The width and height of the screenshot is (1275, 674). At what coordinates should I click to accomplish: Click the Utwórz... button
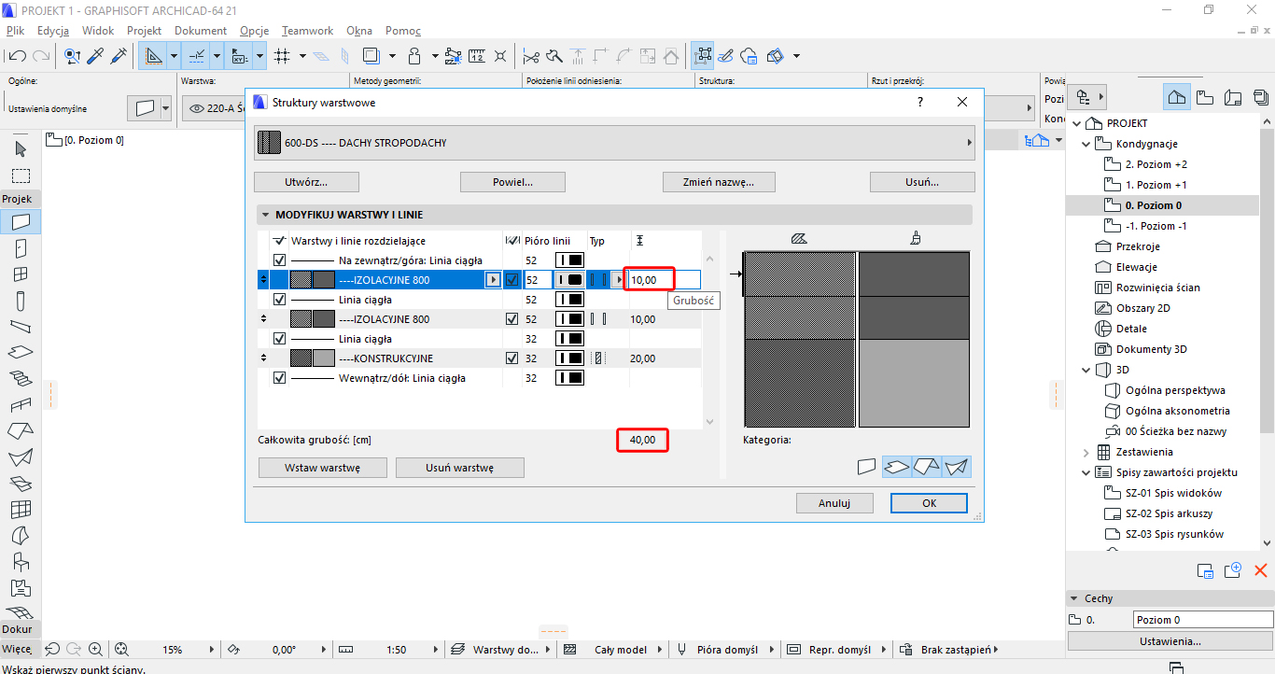(306, 182)
